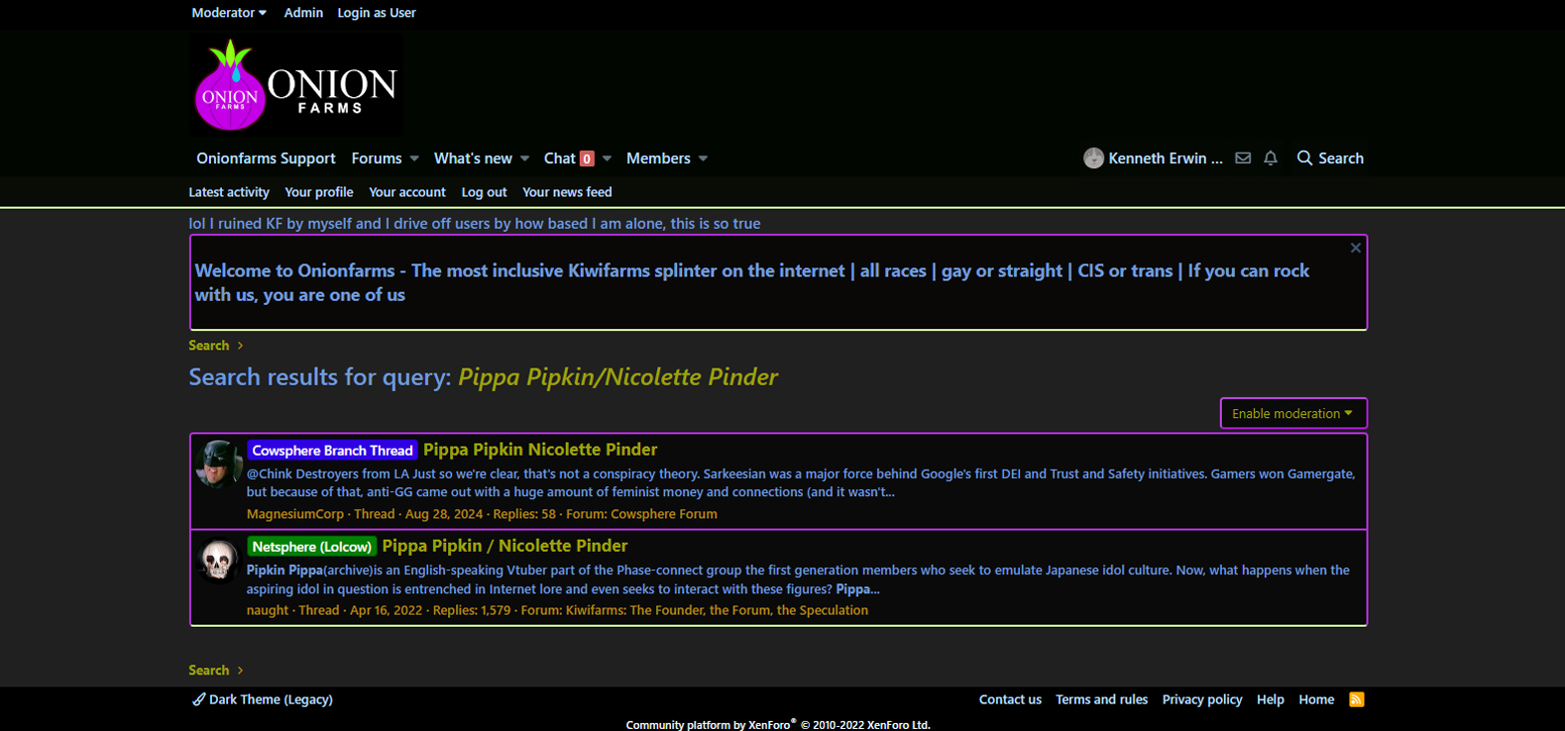The image size is (1565, 731).
Task: Select the 'Welcome to Onionfarms' notice text
Action: point(752,282)
